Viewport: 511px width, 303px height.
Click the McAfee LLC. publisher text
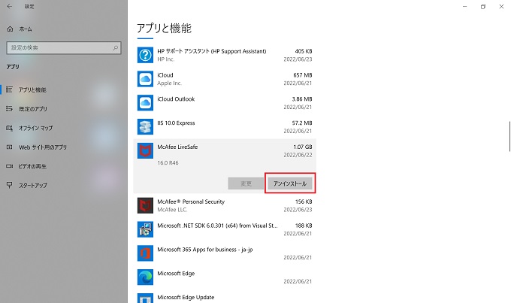click(x=172, y=210)
